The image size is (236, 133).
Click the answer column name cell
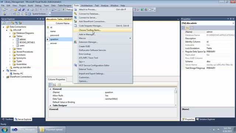[61, 43]
